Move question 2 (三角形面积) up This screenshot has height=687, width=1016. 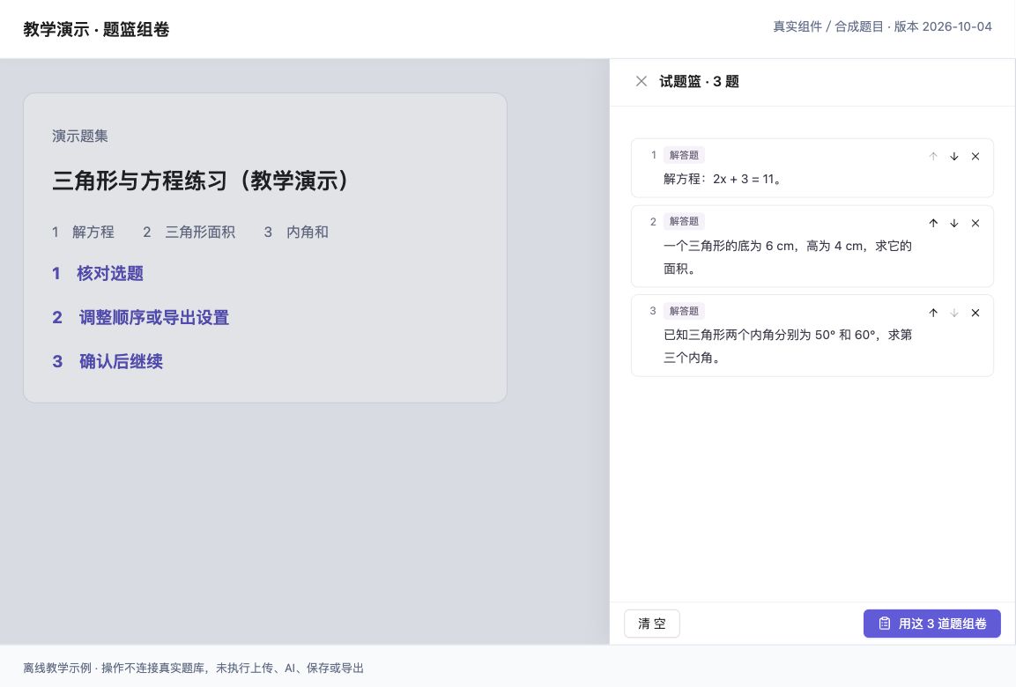click(x=933, y=223)
